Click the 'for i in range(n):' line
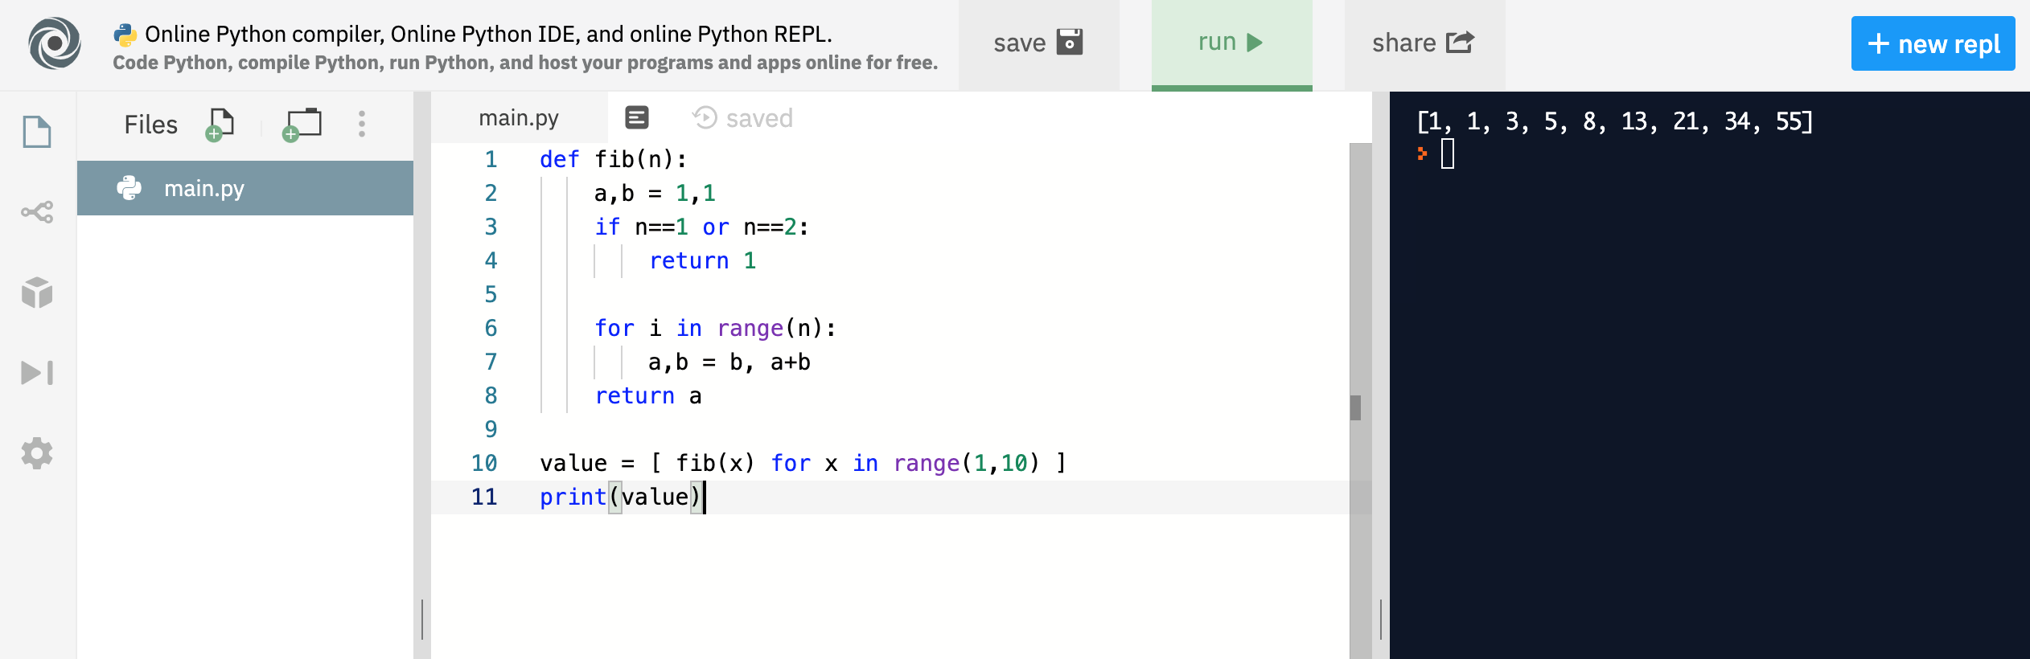 click(715, 328)
